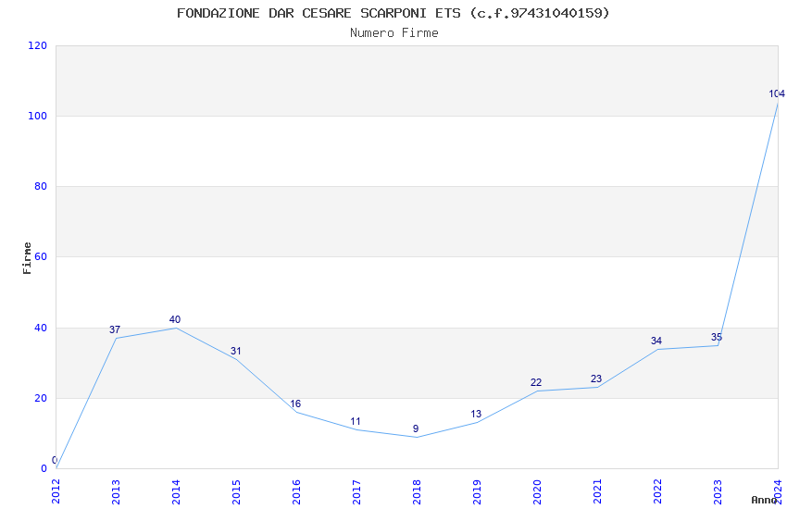
Task: Select the data label 35 for 2023
Action: [717, 338]
